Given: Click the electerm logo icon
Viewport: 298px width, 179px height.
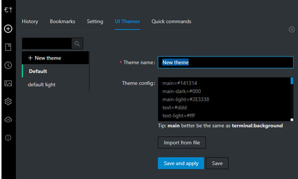Looking at the screenshot, I should (8, 10).
